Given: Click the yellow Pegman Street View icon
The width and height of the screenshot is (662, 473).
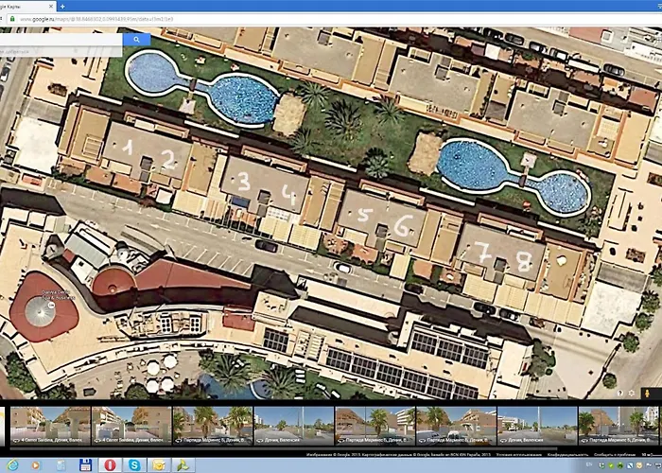Looking at the screenshot, I should pyautogui.click(x=647, y=394).
